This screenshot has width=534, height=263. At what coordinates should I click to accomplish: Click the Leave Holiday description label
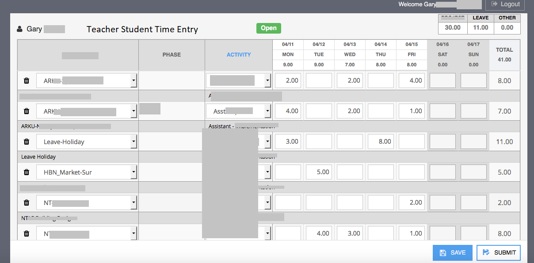click(38, 157)
